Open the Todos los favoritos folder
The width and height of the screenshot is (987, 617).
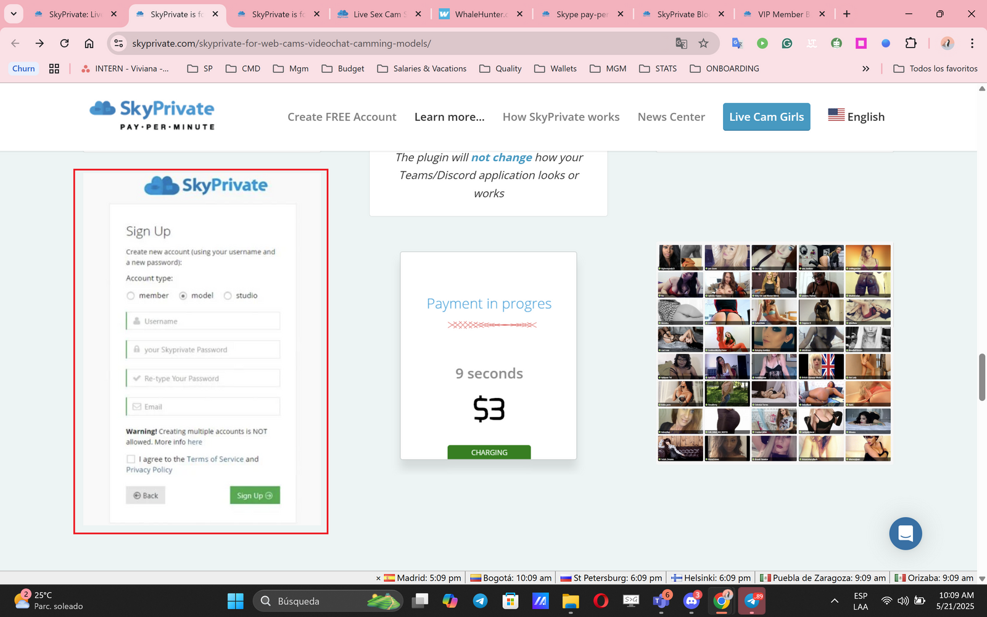pyautogui.click(x=936, y=68)
